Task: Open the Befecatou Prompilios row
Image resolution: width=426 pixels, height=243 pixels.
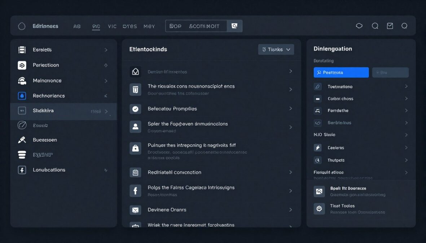Action: coord(211,109)
